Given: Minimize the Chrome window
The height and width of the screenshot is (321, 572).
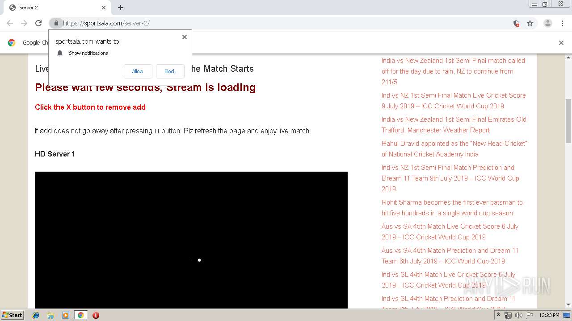Looking at the screenshot, I should (534, 4).
